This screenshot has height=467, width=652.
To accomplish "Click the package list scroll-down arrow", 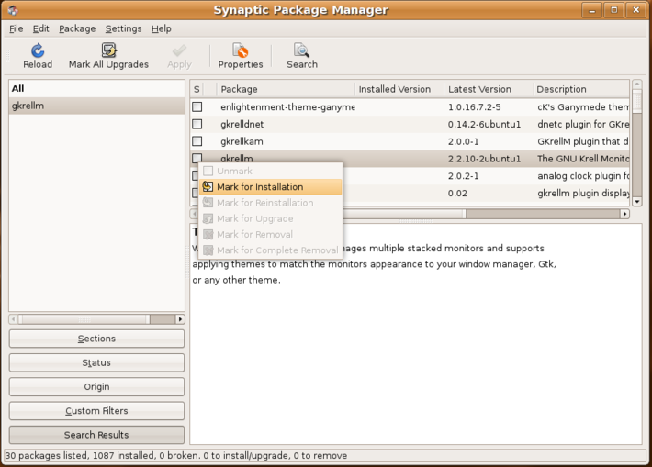I will tap(636, 202).
